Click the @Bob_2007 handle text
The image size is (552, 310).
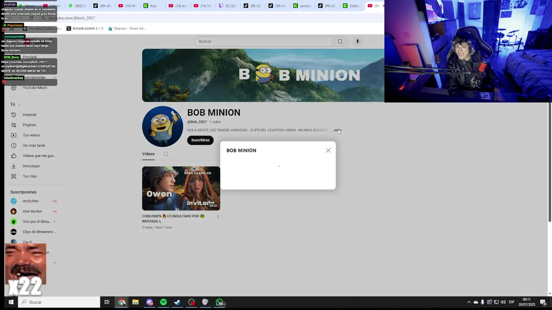197,122
